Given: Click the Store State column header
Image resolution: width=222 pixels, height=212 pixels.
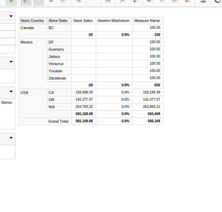Looking at the screenshot, I should click(x=59, y=21).
